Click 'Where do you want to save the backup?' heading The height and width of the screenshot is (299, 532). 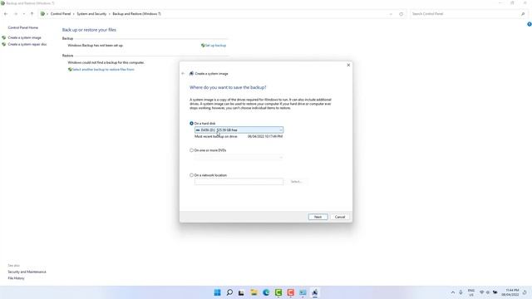pos(228,87)
